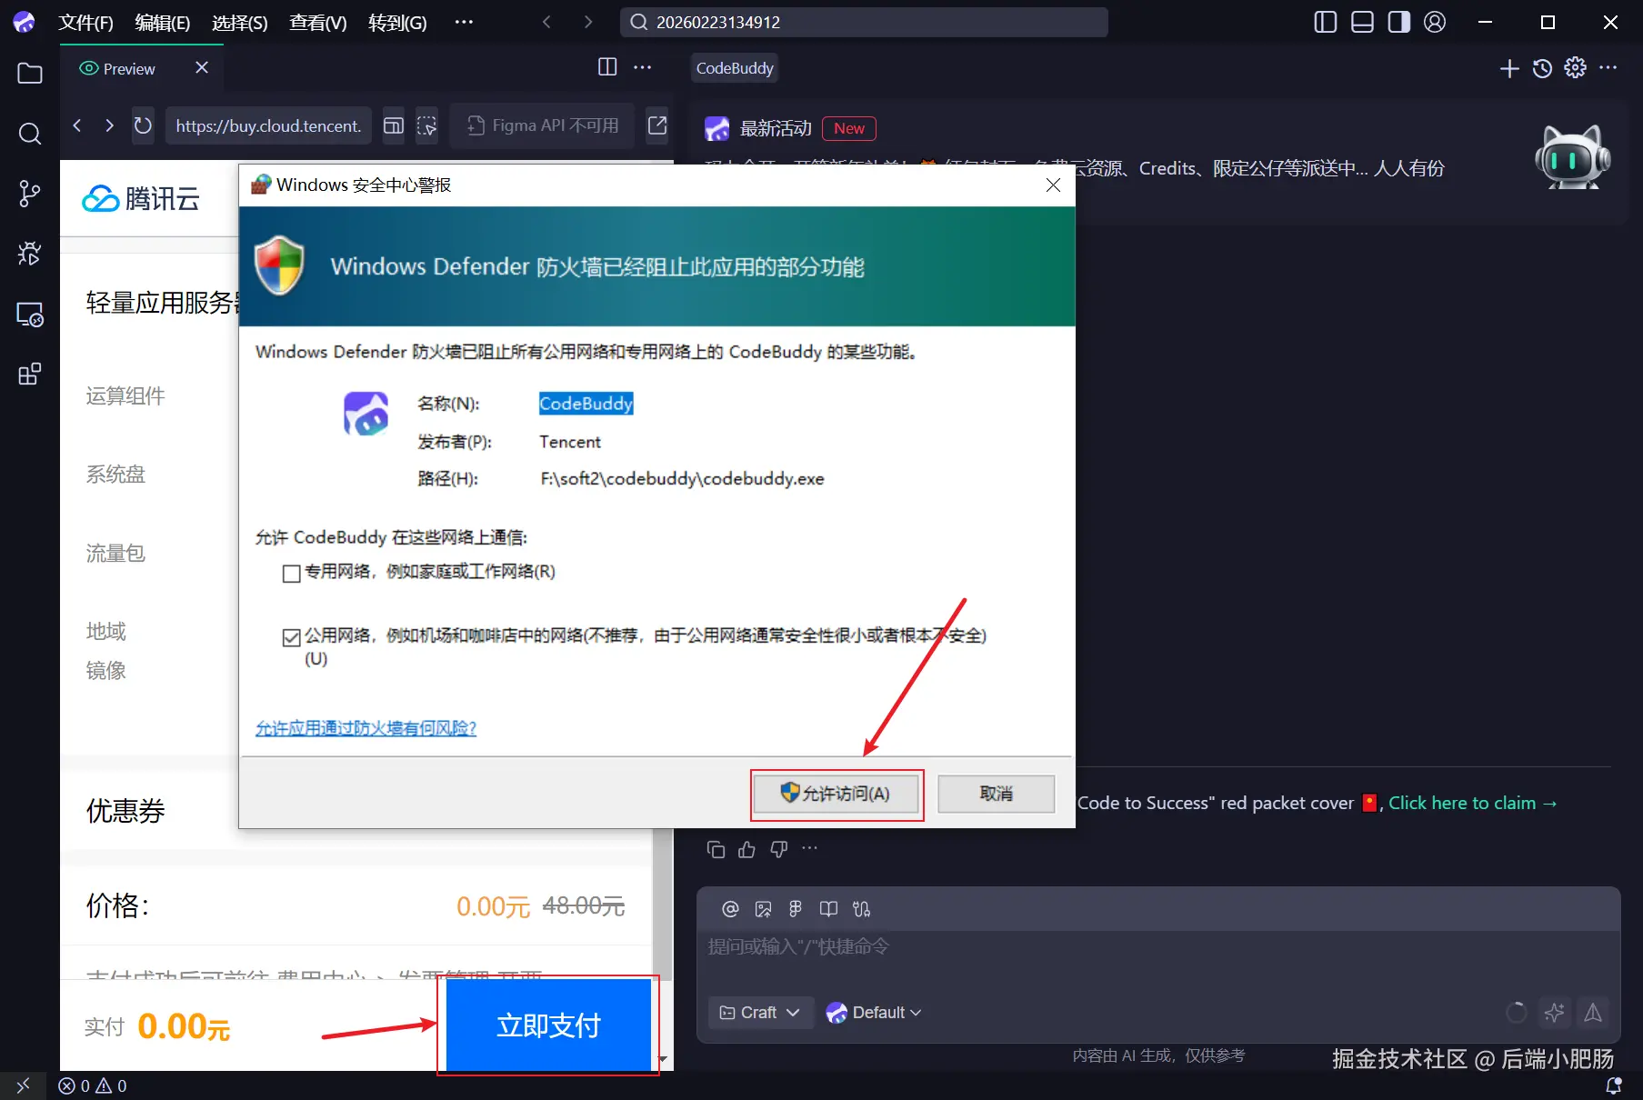
Task: Open the accounts icon in title bar
Action: pos(1435,22)
